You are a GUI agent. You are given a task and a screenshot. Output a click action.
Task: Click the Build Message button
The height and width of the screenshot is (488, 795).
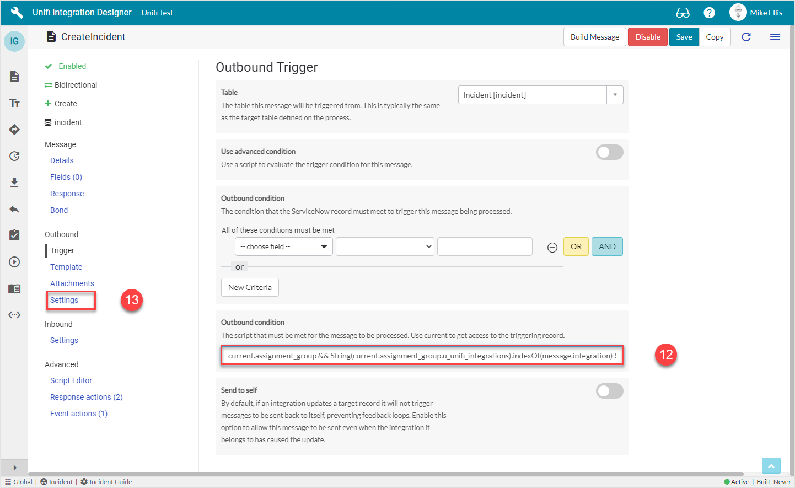pos(594,37)
